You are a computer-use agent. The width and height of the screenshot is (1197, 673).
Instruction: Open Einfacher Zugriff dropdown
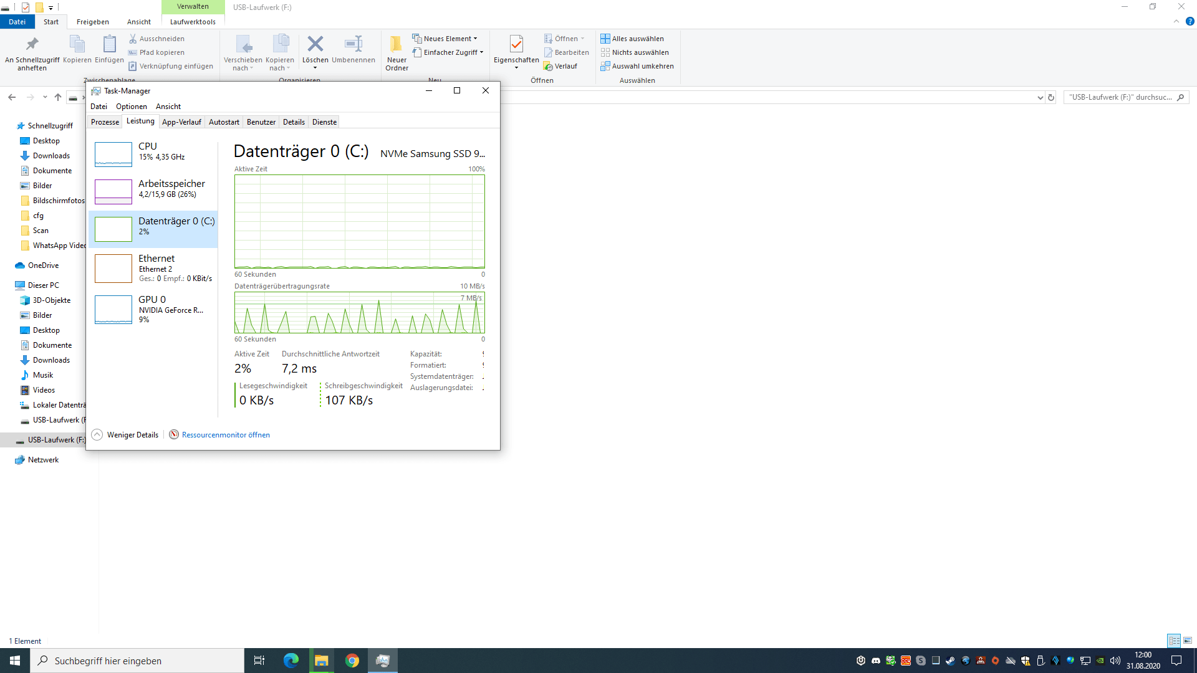(448, 52)
